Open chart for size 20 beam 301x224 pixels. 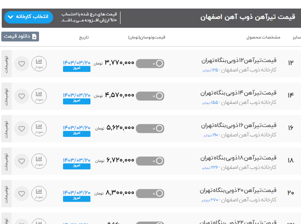(39, 193)
